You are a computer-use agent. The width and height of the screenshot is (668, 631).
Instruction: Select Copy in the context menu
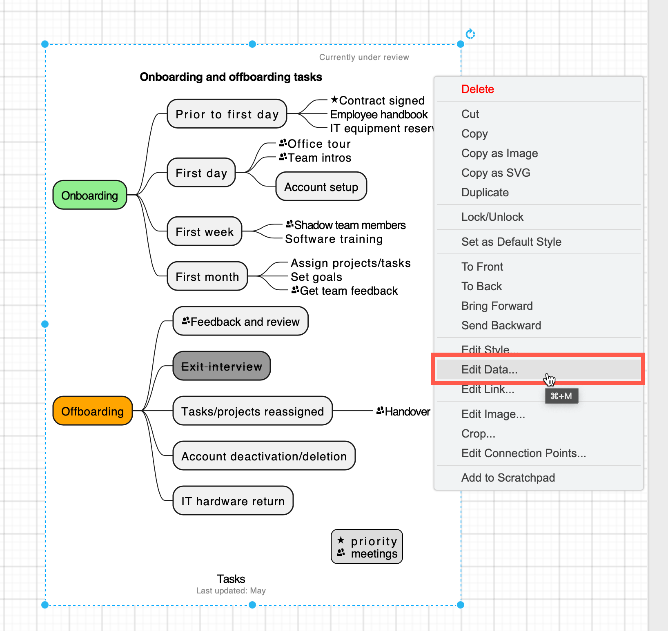click(x=474, y=134)
